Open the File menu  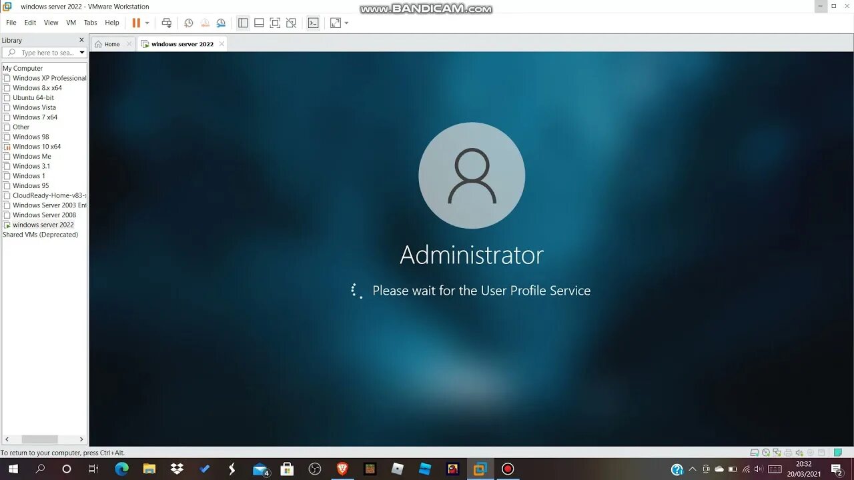11,23
